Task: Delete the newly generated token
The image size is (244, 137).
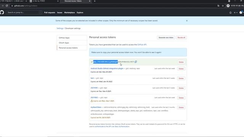Action: pyautogui.click(x=181, y=62)
